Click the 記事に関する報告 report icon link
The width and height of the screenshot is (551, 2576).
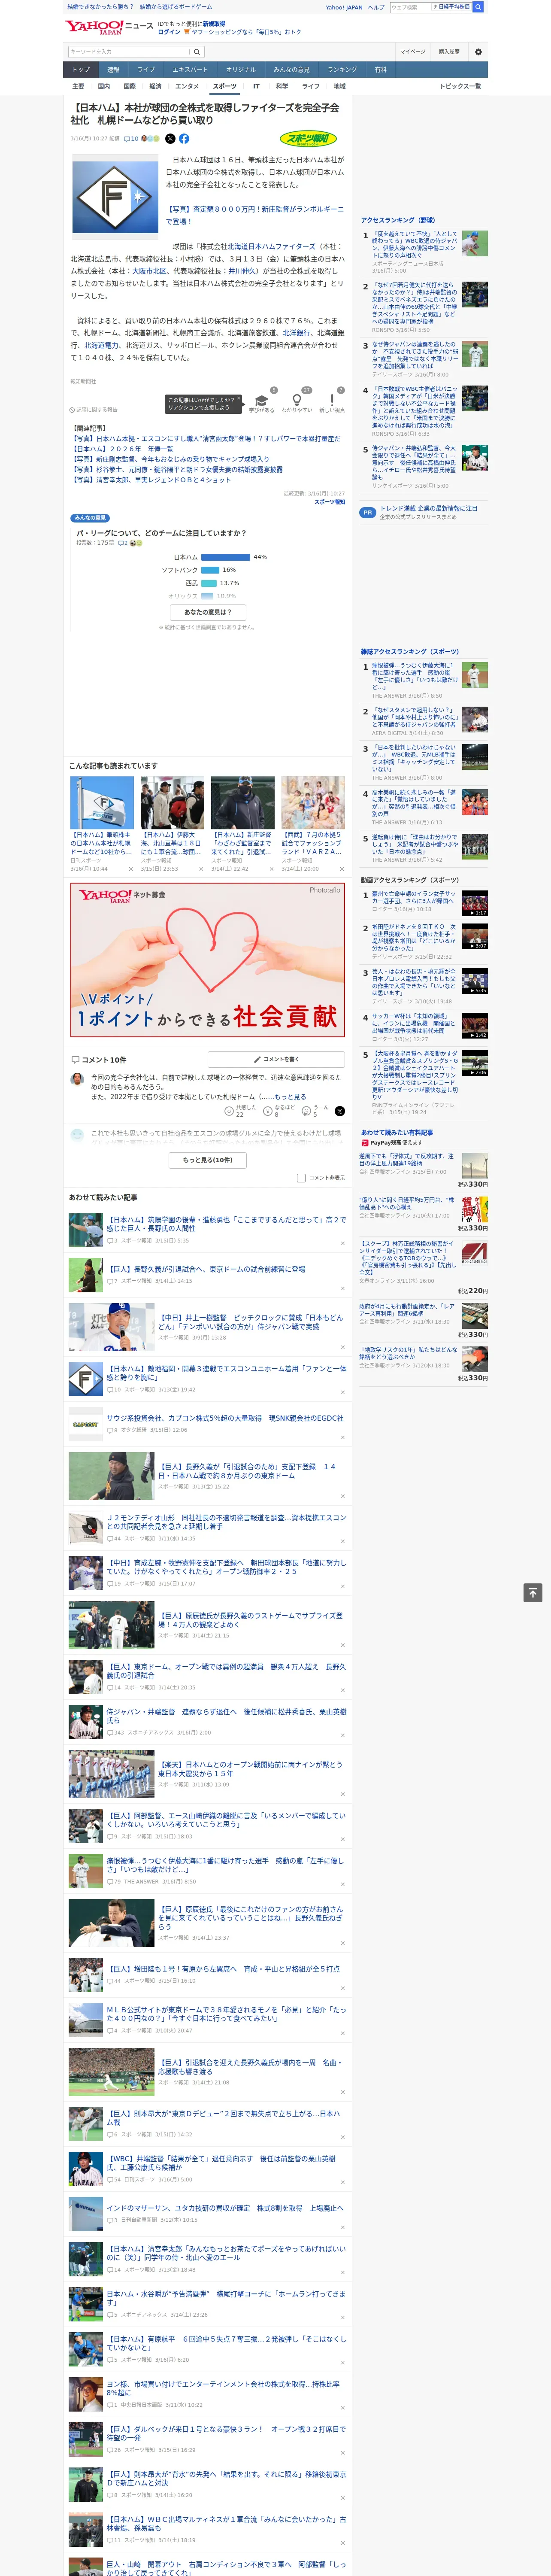[x=94, y=409]
